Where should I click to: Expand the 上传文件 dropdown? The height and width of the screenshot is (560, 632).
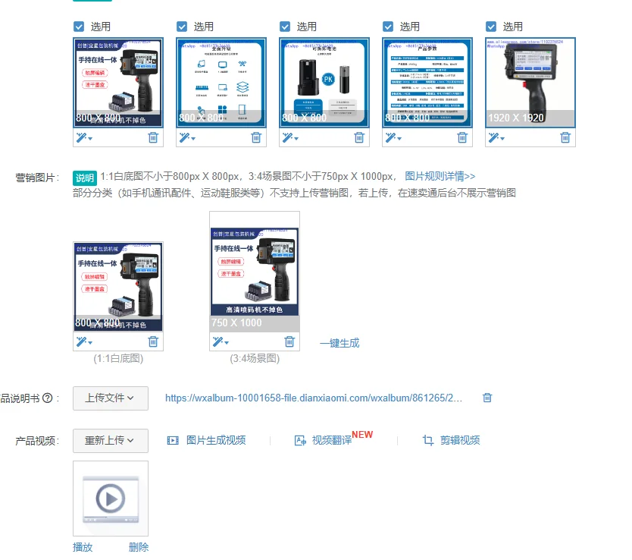pos(111,398)
